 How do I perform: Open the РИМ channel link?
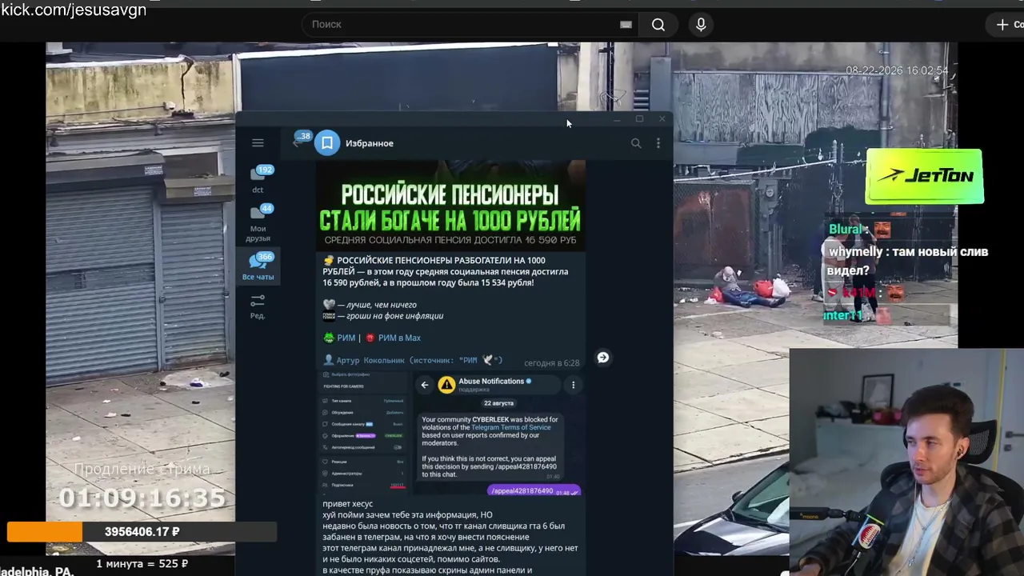[x=346, y=338]
